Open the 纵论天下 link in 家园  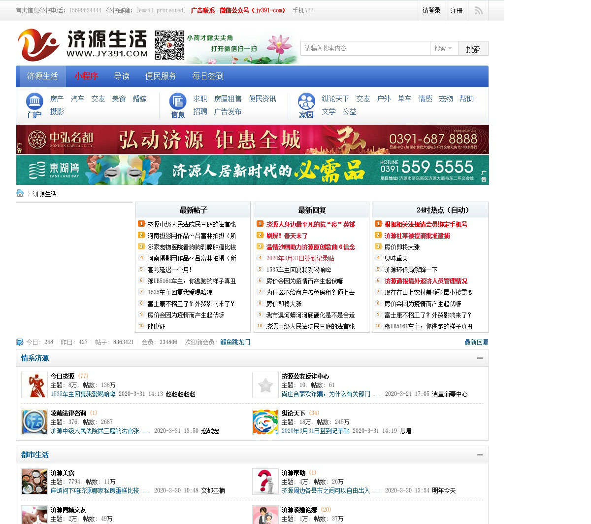tap(335, 99)
